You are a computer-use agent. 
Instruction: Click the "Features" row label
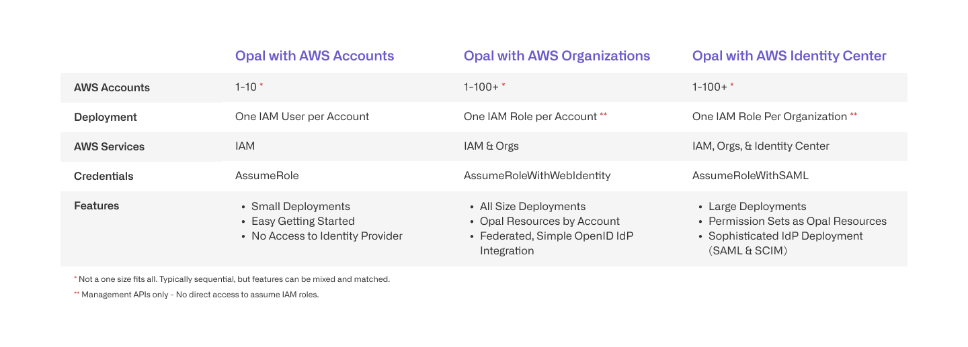tap(96, 206)
